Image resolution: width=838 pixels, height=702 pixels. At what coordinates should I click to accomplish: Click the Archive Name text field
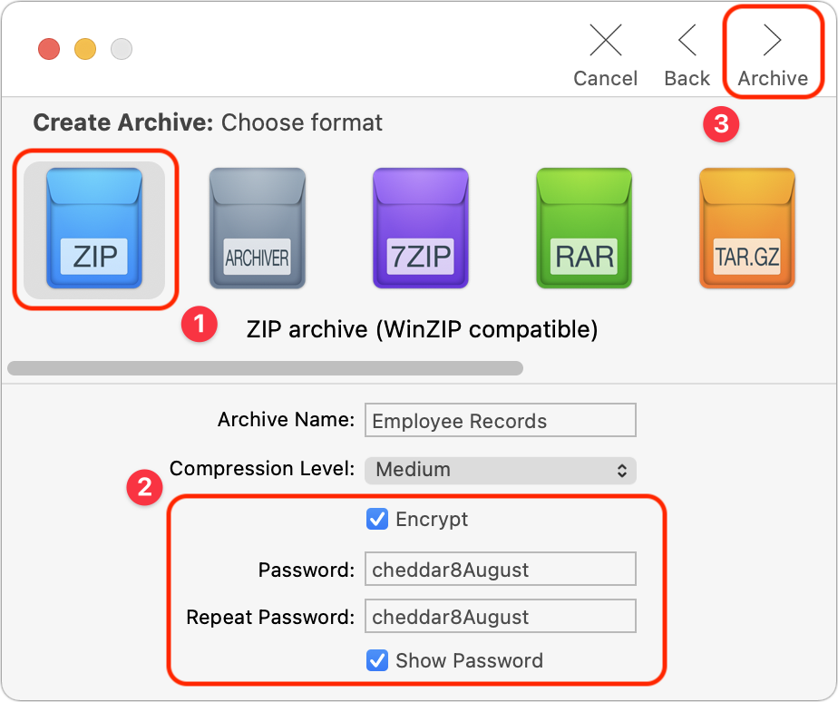(501, 420)
